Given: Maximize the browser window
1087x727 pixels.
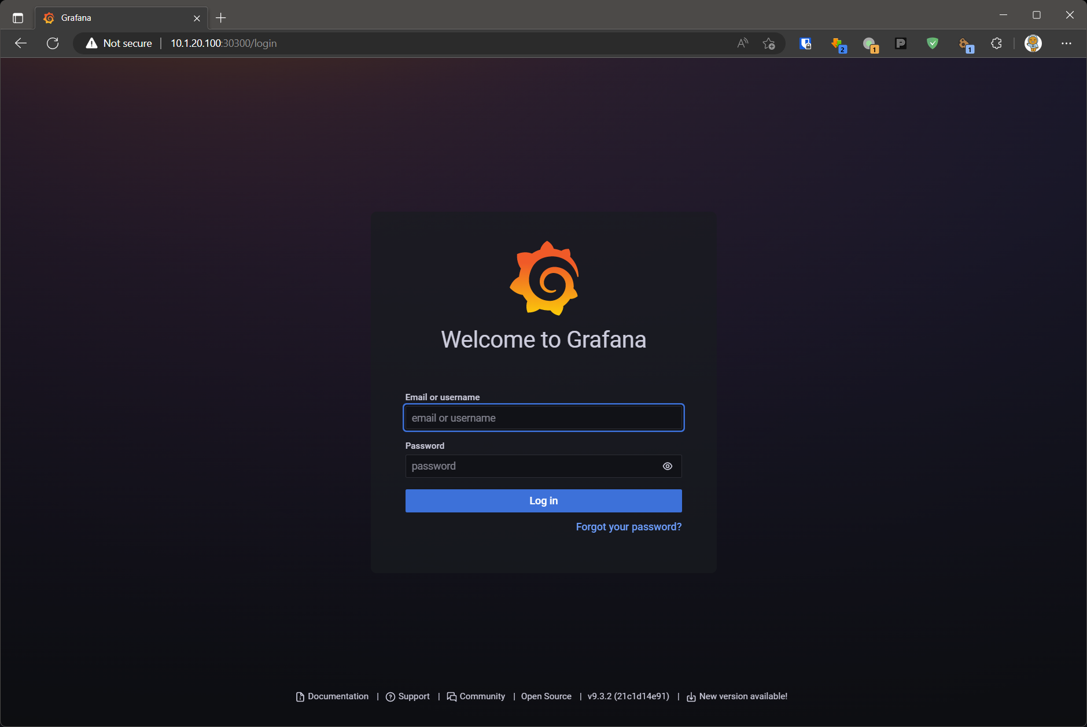Looking at the screenshot, I should point(1037,15).
